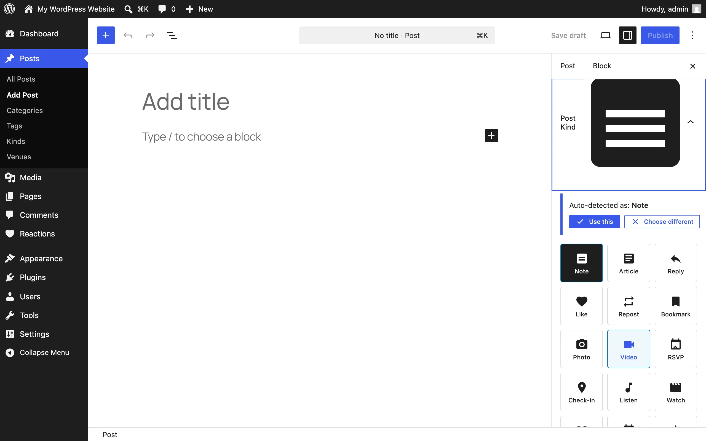Redo the editor action

pos(150,35)
